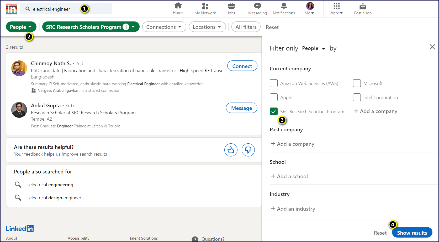The image size is (439, 242).
Task: Click the search magnifier icon
Action: click(x=28, y=9)
